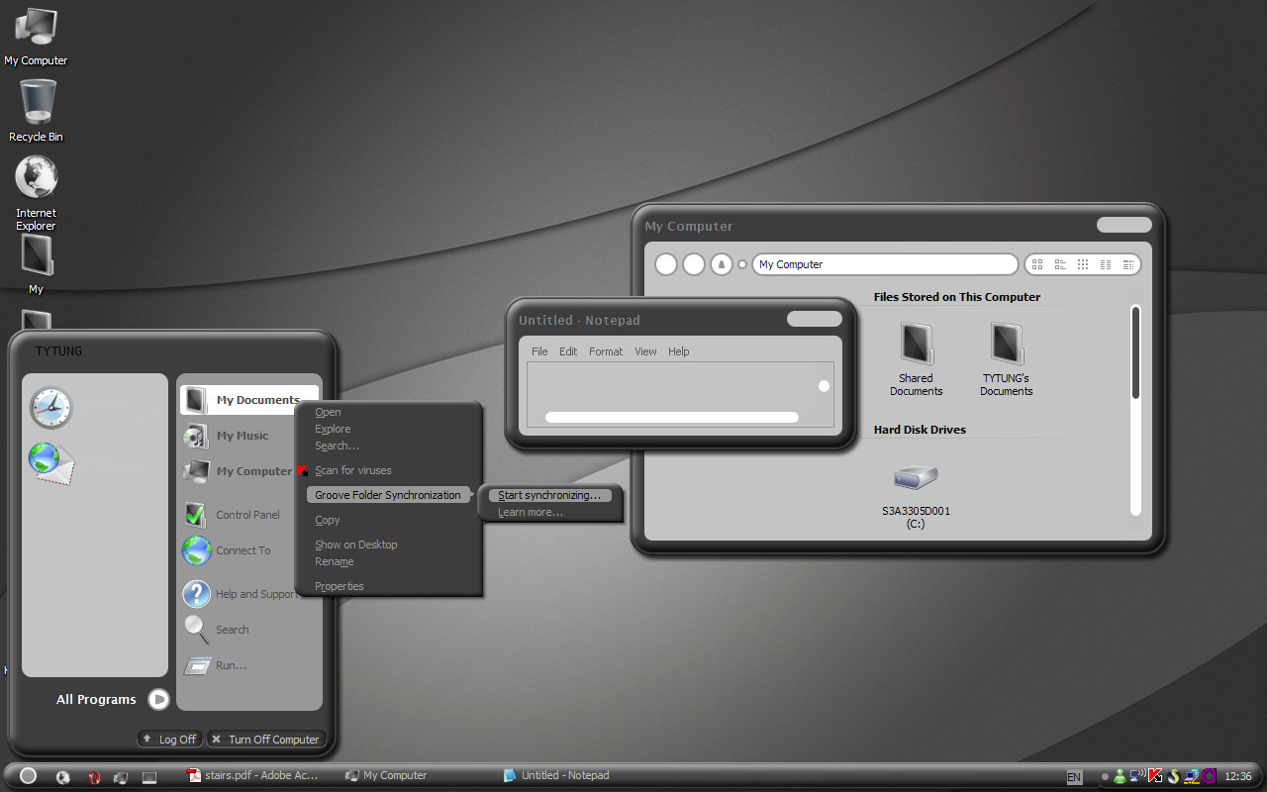Choose Open in the context menu
Screen dimensions: 1267x792
coord(328,412)
